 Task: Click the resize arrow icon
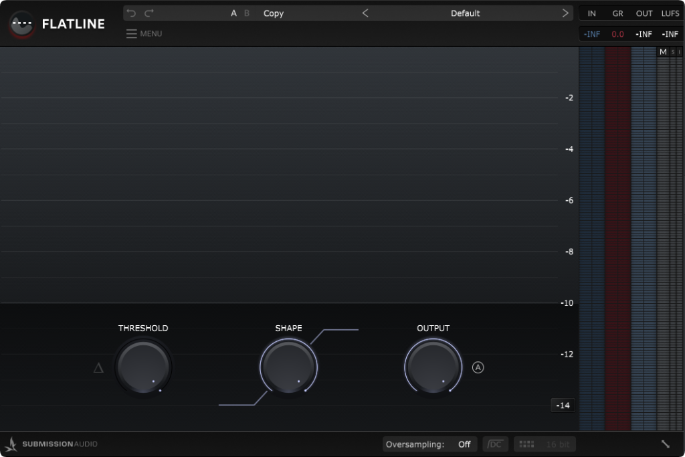[666, 444]
